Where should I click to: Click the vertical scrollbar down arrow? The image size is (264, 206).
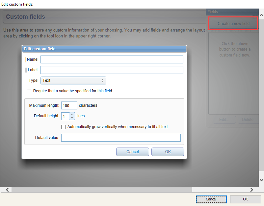261,180
